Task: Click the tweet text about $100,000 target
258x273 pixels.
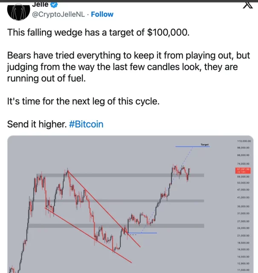Action: [x=98, y=32]
